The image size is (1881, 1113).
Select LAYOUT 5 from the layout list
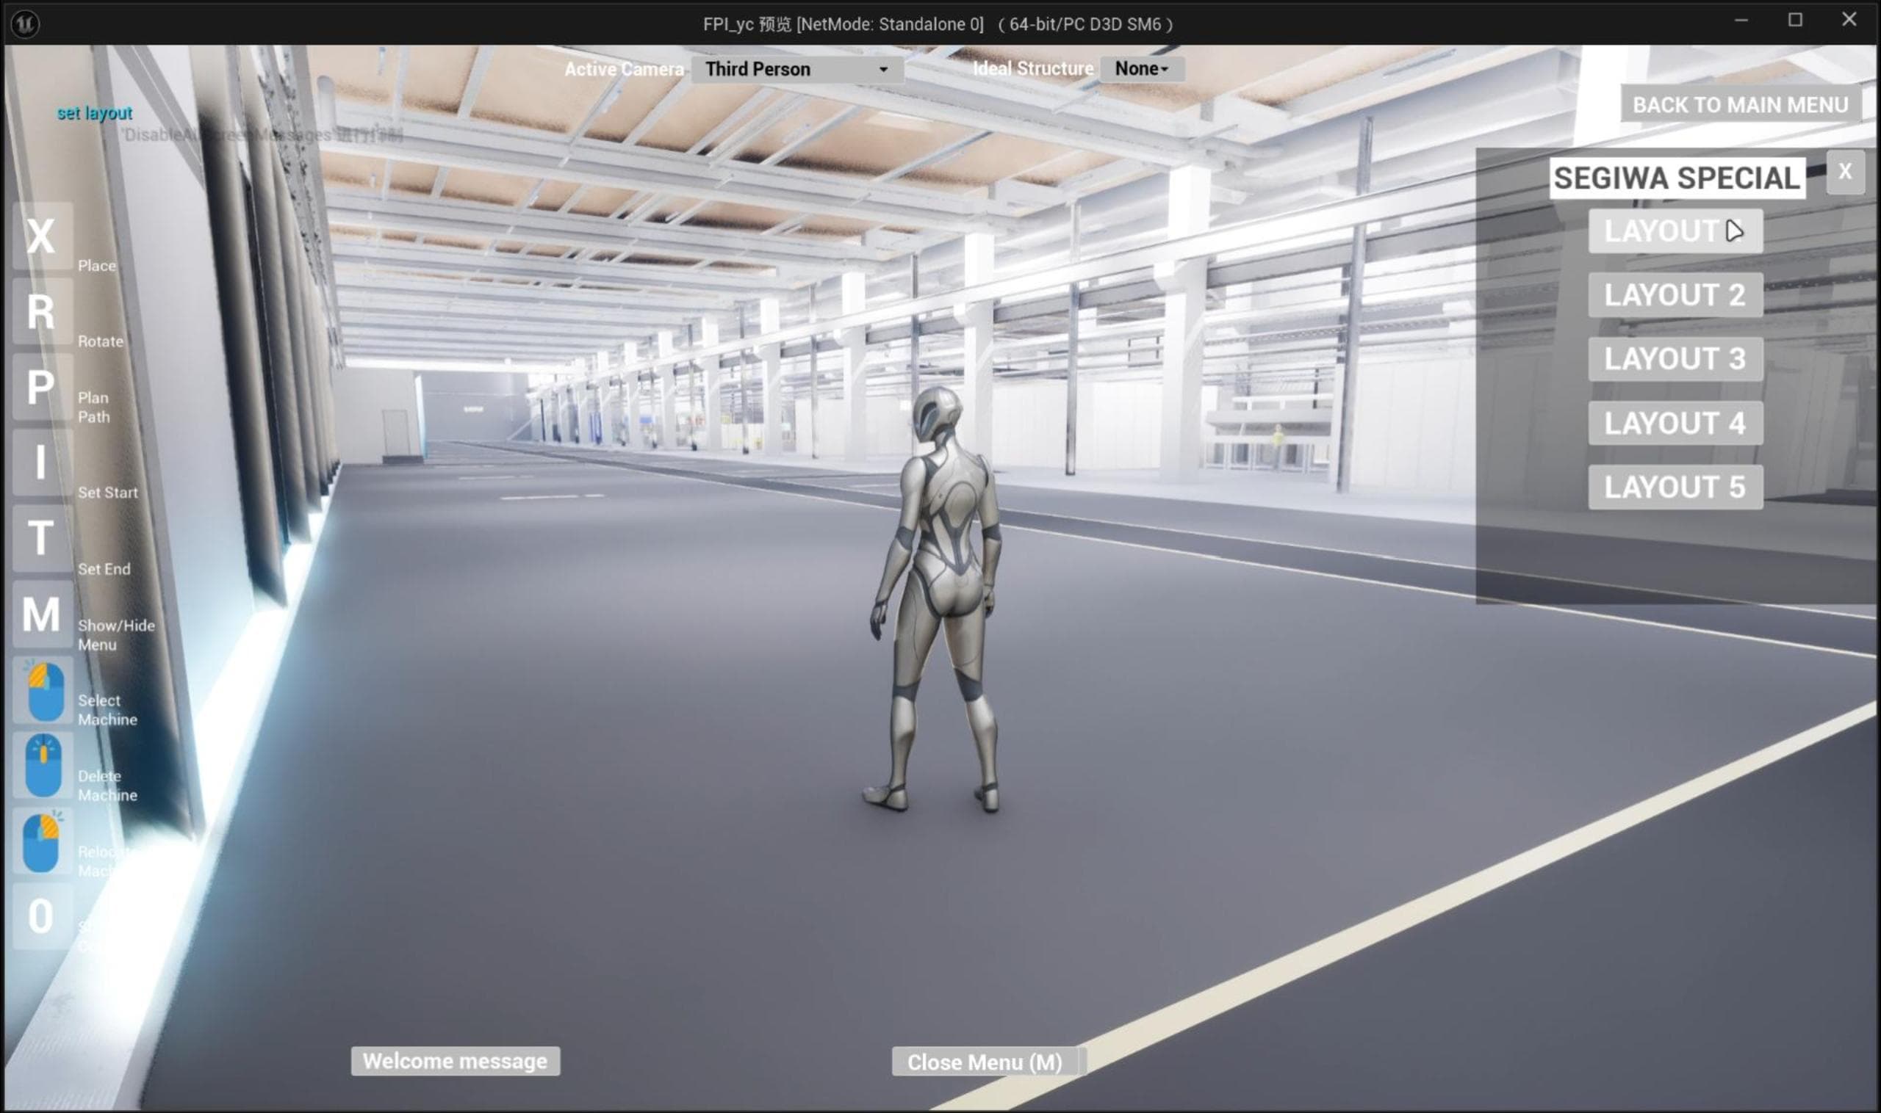click(x=1676, y=487)
